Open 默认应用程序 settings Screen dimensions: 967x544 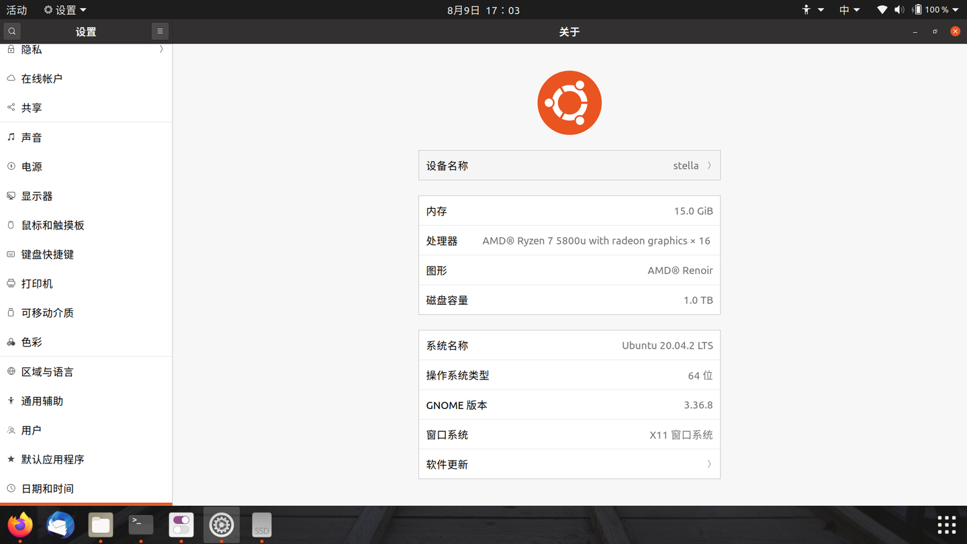tap(86, 459)
